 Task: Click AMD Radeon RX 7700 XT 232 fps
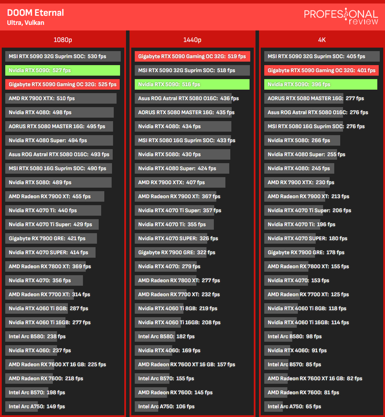pos(161,295)
